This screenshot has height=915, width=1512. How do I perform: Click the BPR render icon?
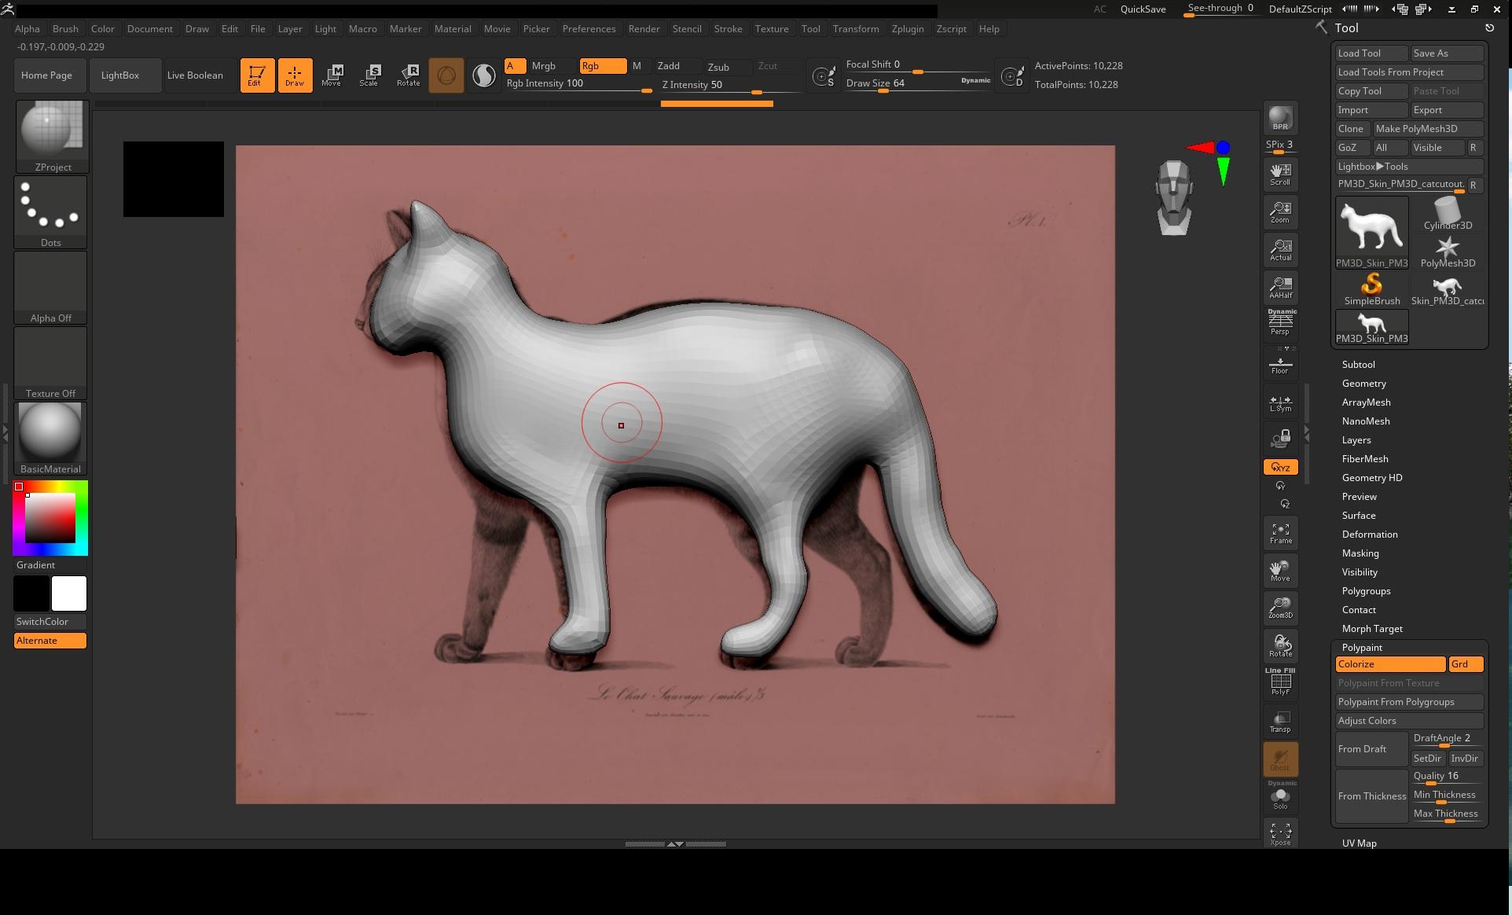pyautogui.click(x=1280, y=118)
